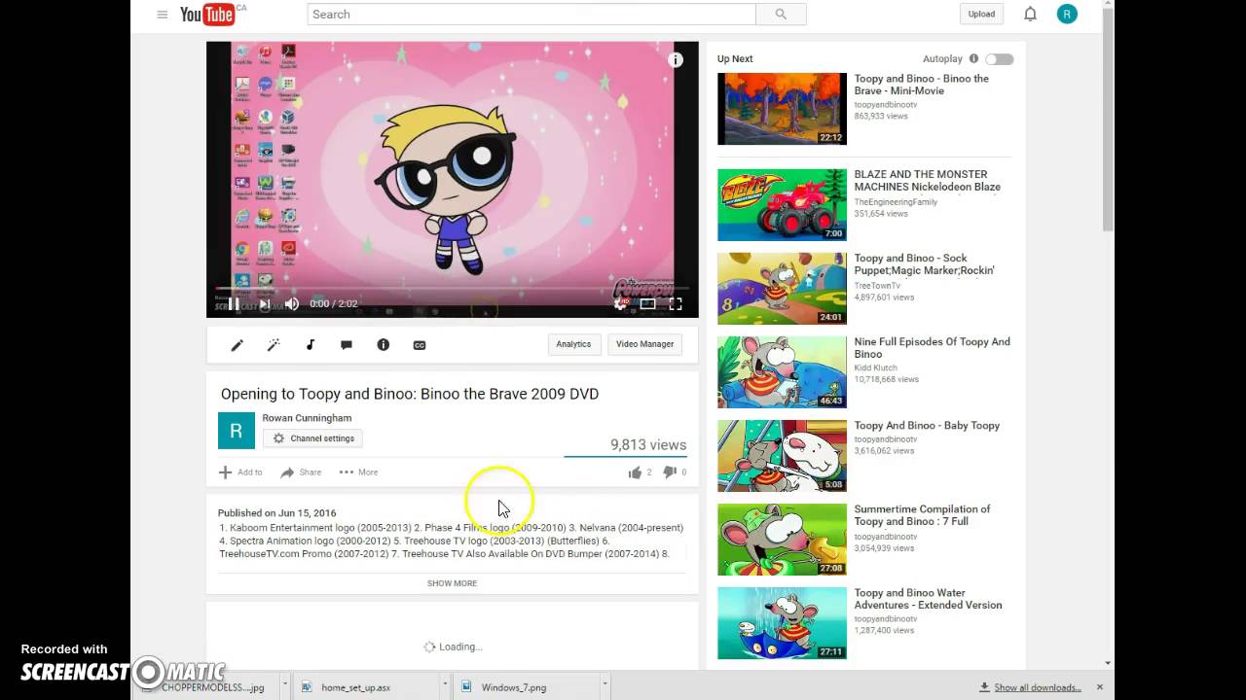Screen dimensions: 1246x700
Task: Expand description with SHOW MORE
Action: click(x=452, y=583)
